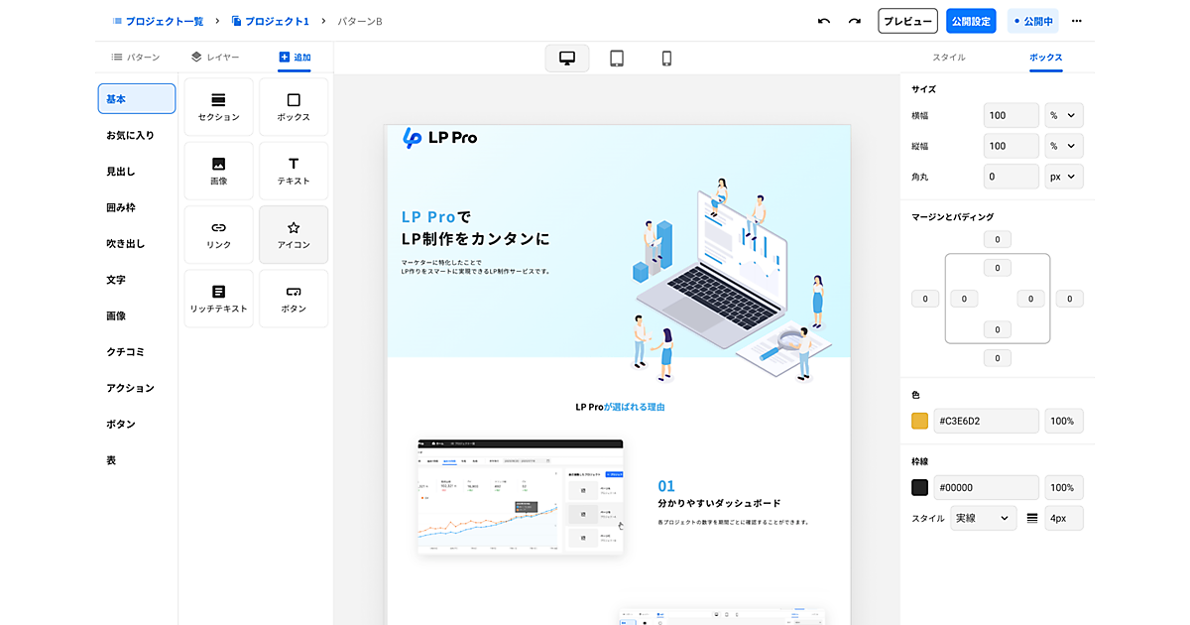
Task: Insert a Rich Text (リッチテキスト) element
Action: click(218, 299)
